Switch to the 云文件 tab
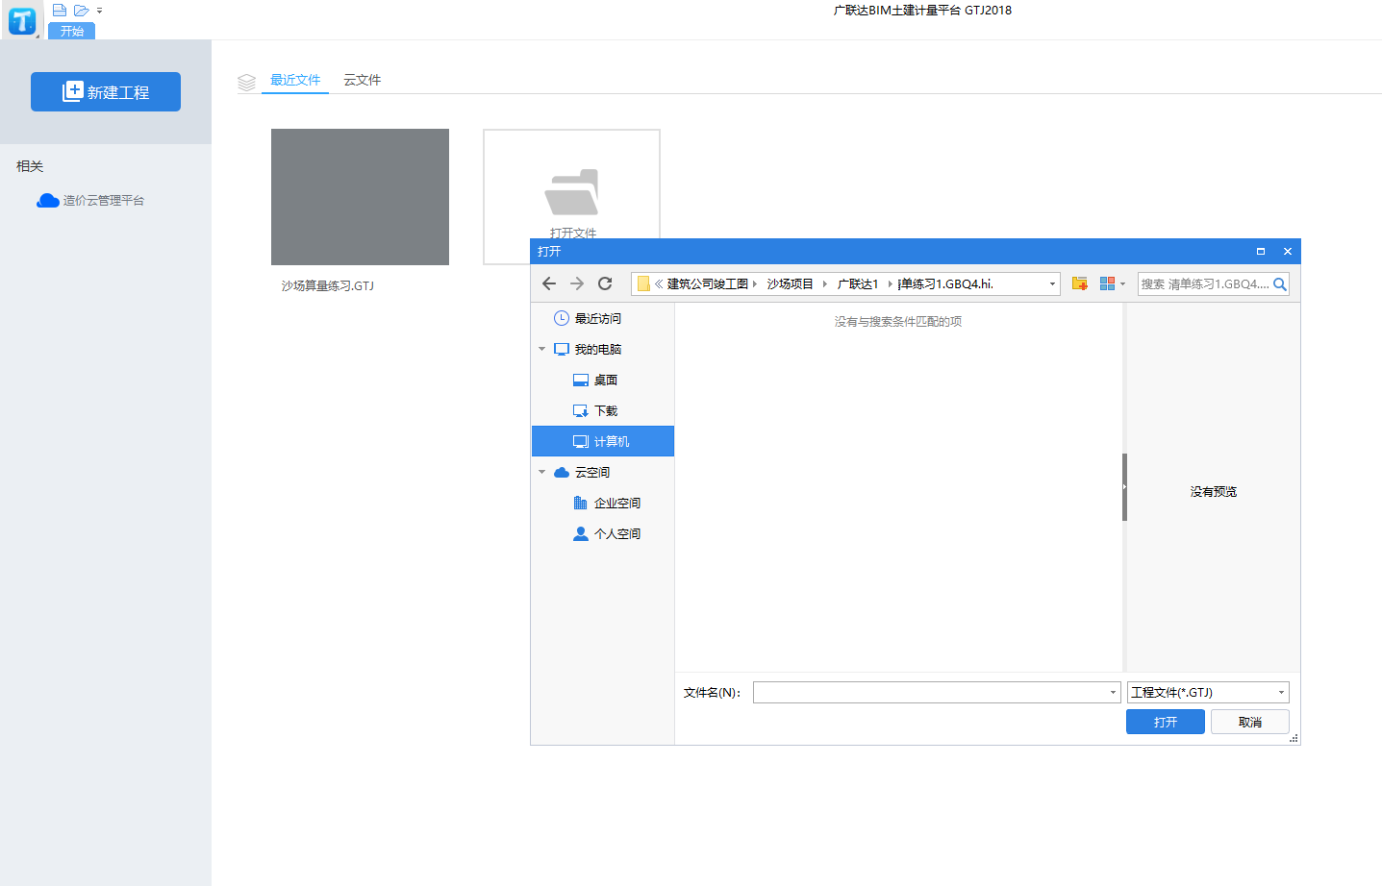The height and width of the screenshot is (886, 1382). 363,80
